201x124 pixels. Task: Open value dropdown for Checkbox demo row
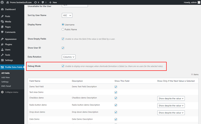tap(171, 98)
